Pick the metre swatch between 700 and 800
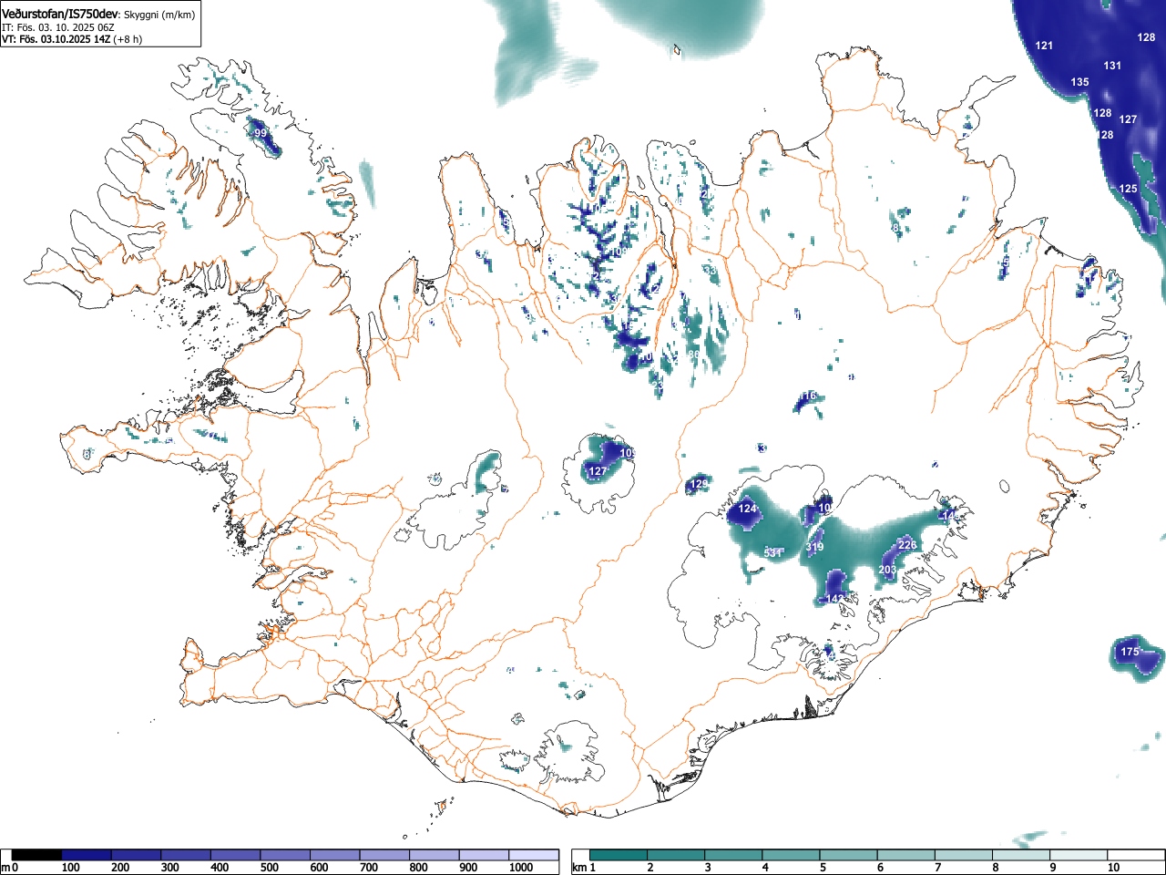Screen dimensions: 1166x875 tap(384, 855)
